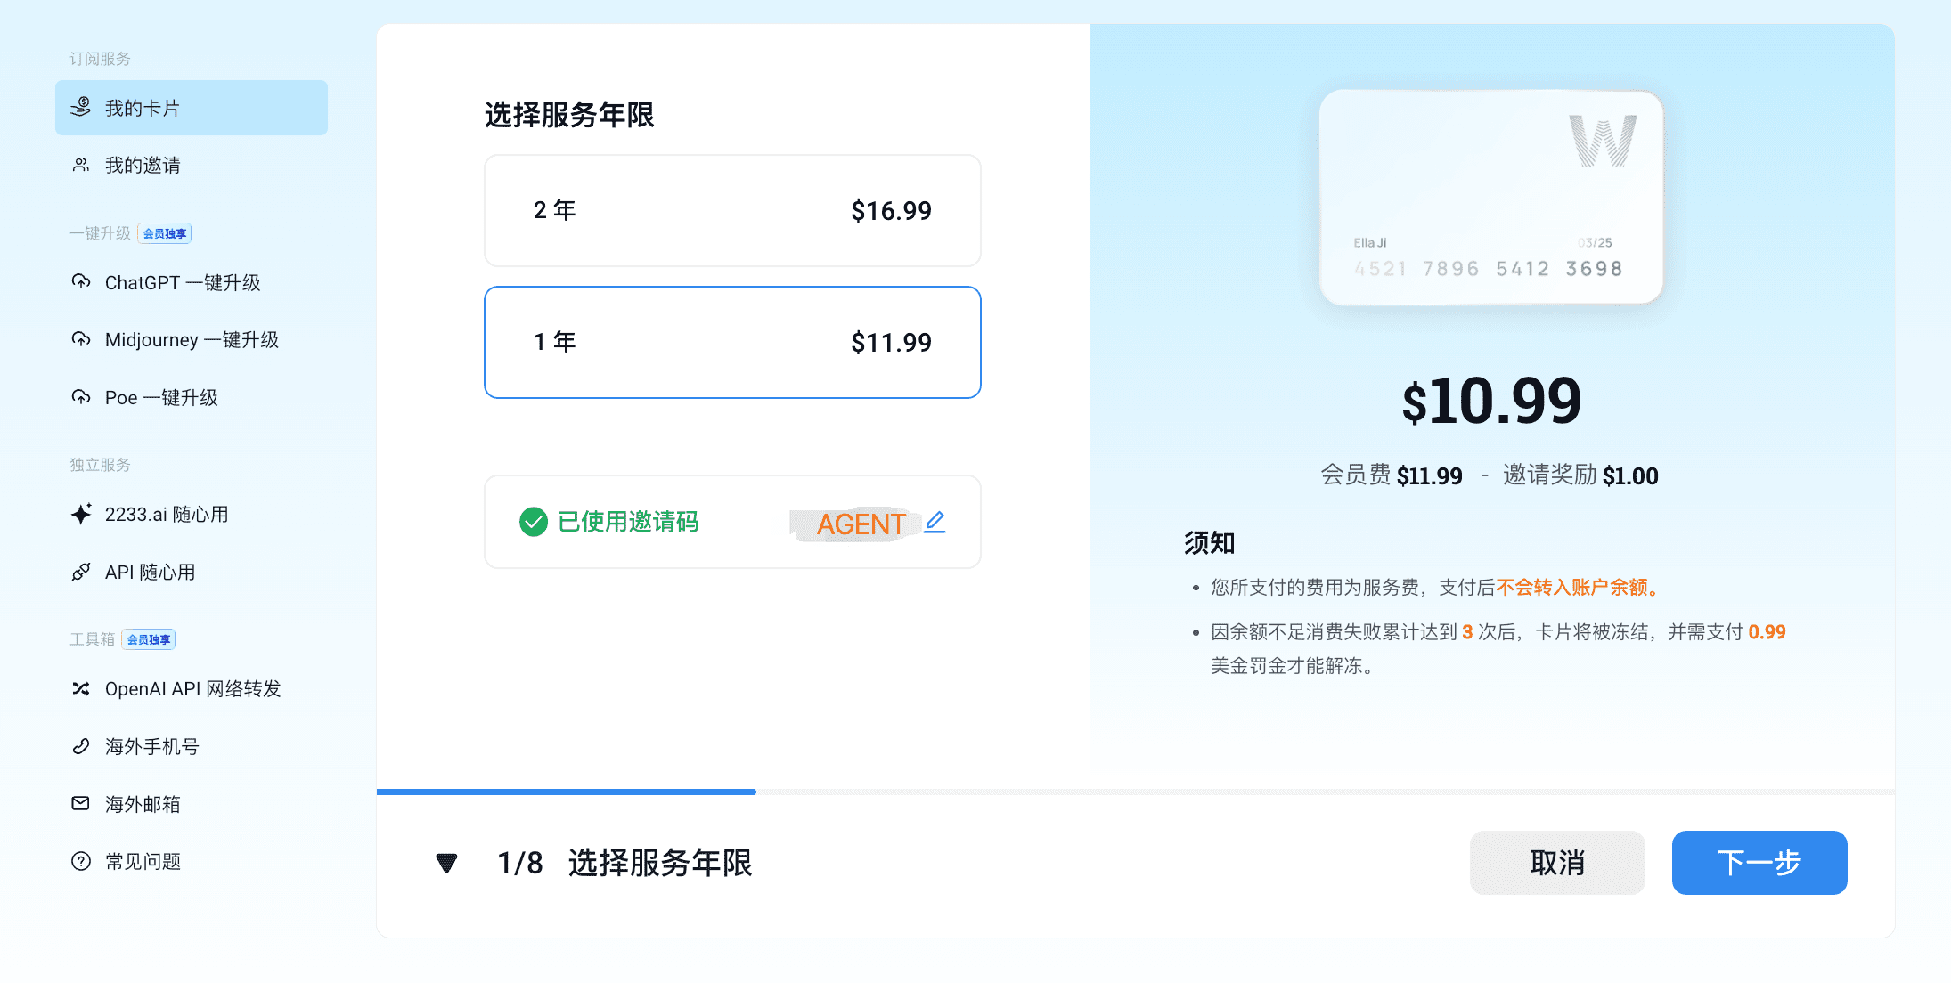Viewport: 1951px width, 983px height.
Task: Open 海外邮箱 menu item
Action: pos(192,803)
